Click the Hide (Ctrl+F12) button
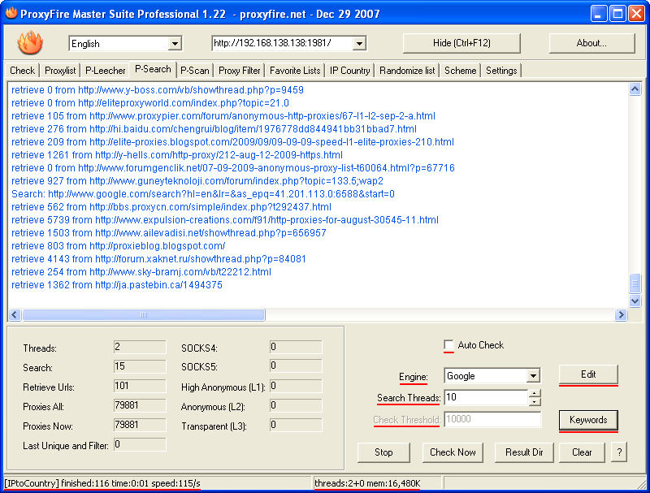Viewport: 650px width, 493px height. coord(461,43)
